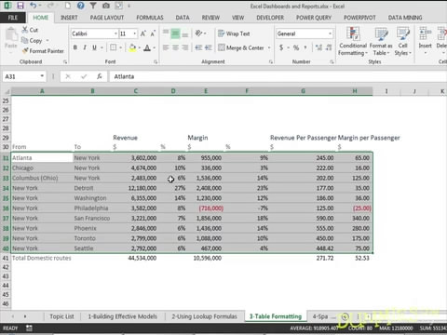This screenshot has height=335, width=447.
Task: Expand the Font dialog launcher
Action: coord(156,62)
